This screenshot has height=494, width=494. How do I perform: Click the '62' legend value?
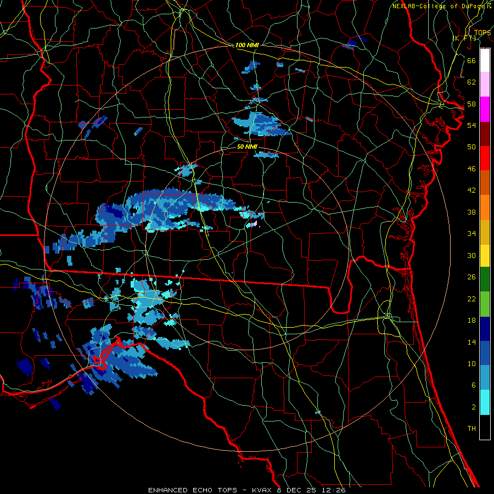(471, 82)
